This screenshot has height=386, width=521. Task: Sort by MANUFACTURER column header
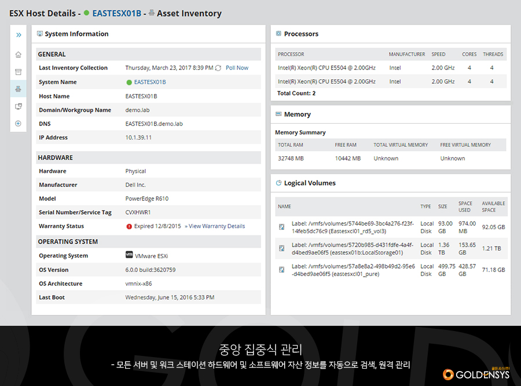tap(407, 54)
